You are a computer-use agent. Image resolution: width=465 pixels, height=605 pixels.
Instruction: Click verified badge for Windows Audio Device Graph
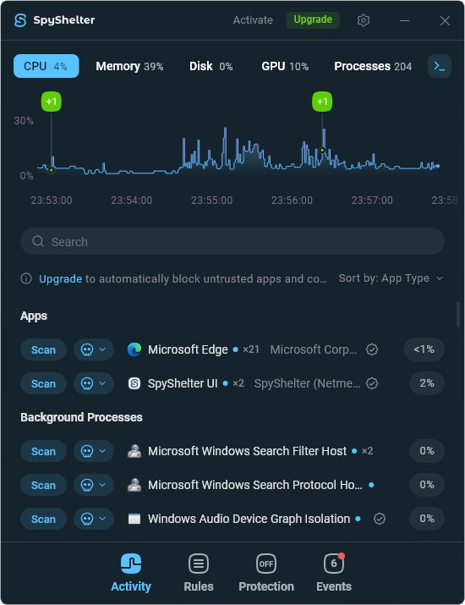(x=380, y=519)
